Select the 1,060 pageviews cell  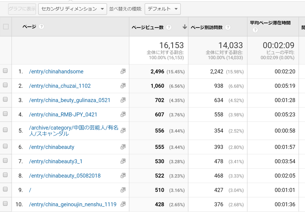point(157,86)
